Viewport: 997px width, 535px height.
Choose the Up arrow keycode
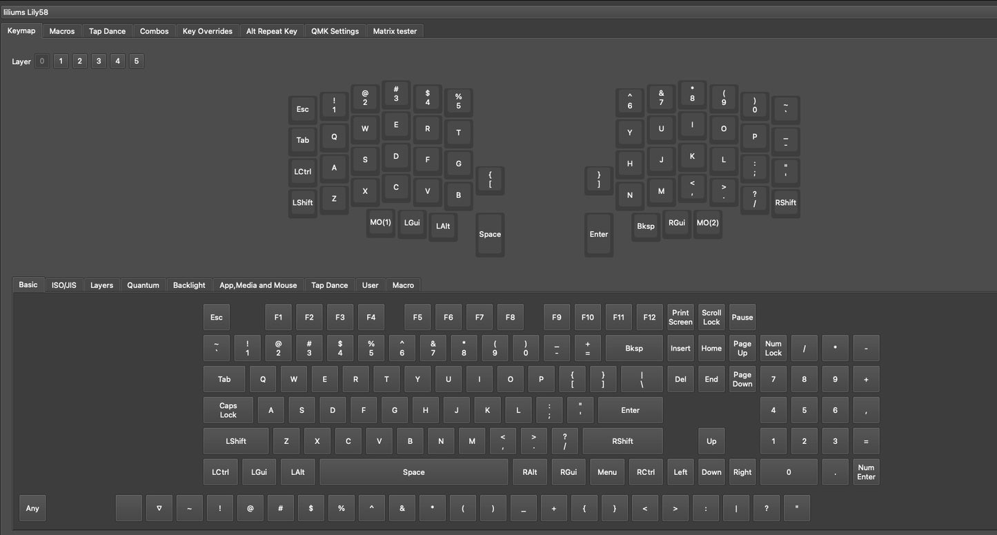point(711,441)
